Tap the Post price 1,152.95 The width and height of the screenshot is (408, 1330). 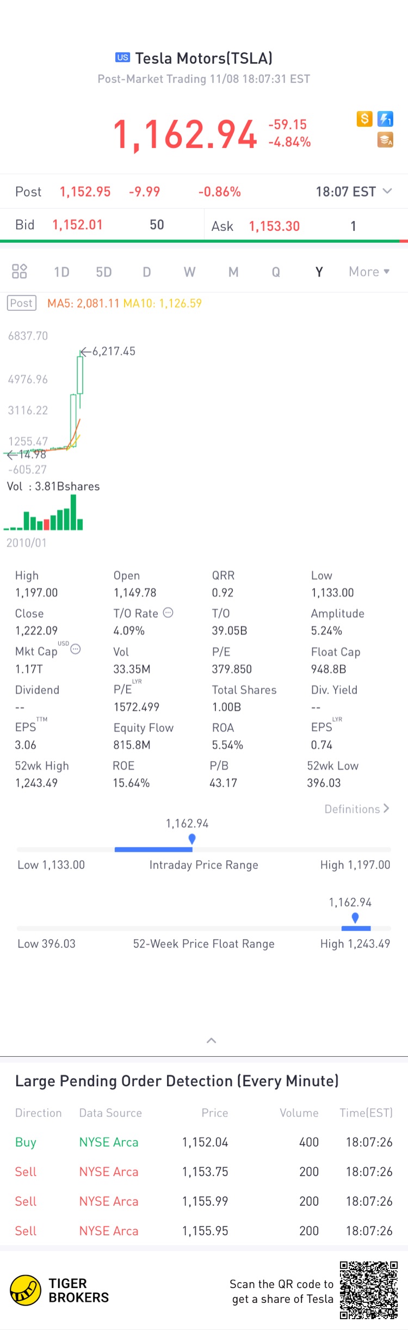pos(85,192)
